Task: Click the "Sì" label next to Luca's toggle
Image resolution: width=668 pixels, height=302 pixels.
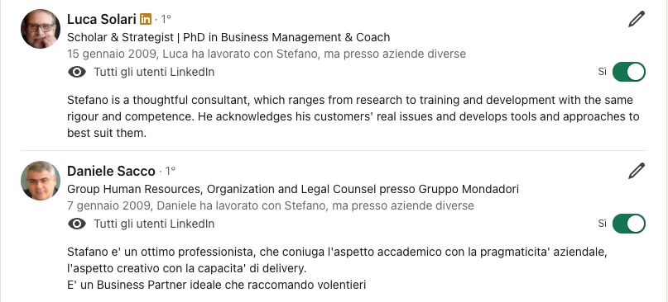Action: [602, 72]
